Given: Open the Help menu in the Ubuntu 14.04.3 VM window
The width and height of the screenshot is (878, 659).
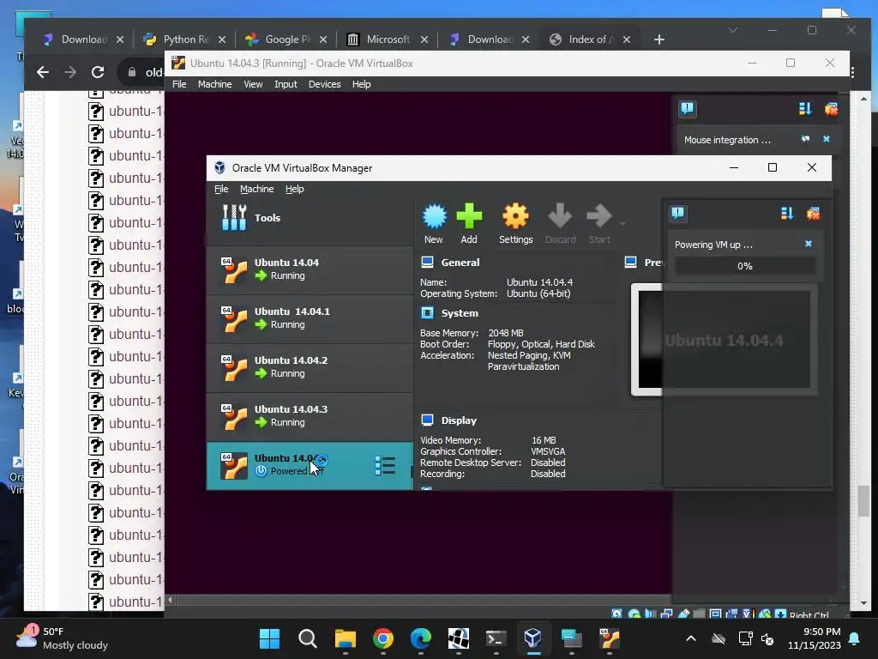Looking at the screenshot, I should (361, 84).
